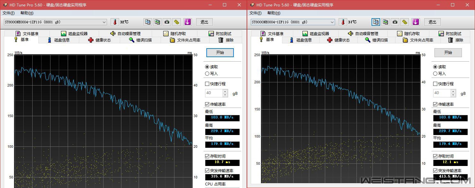Click 开始 button in left window

(220, 53)
